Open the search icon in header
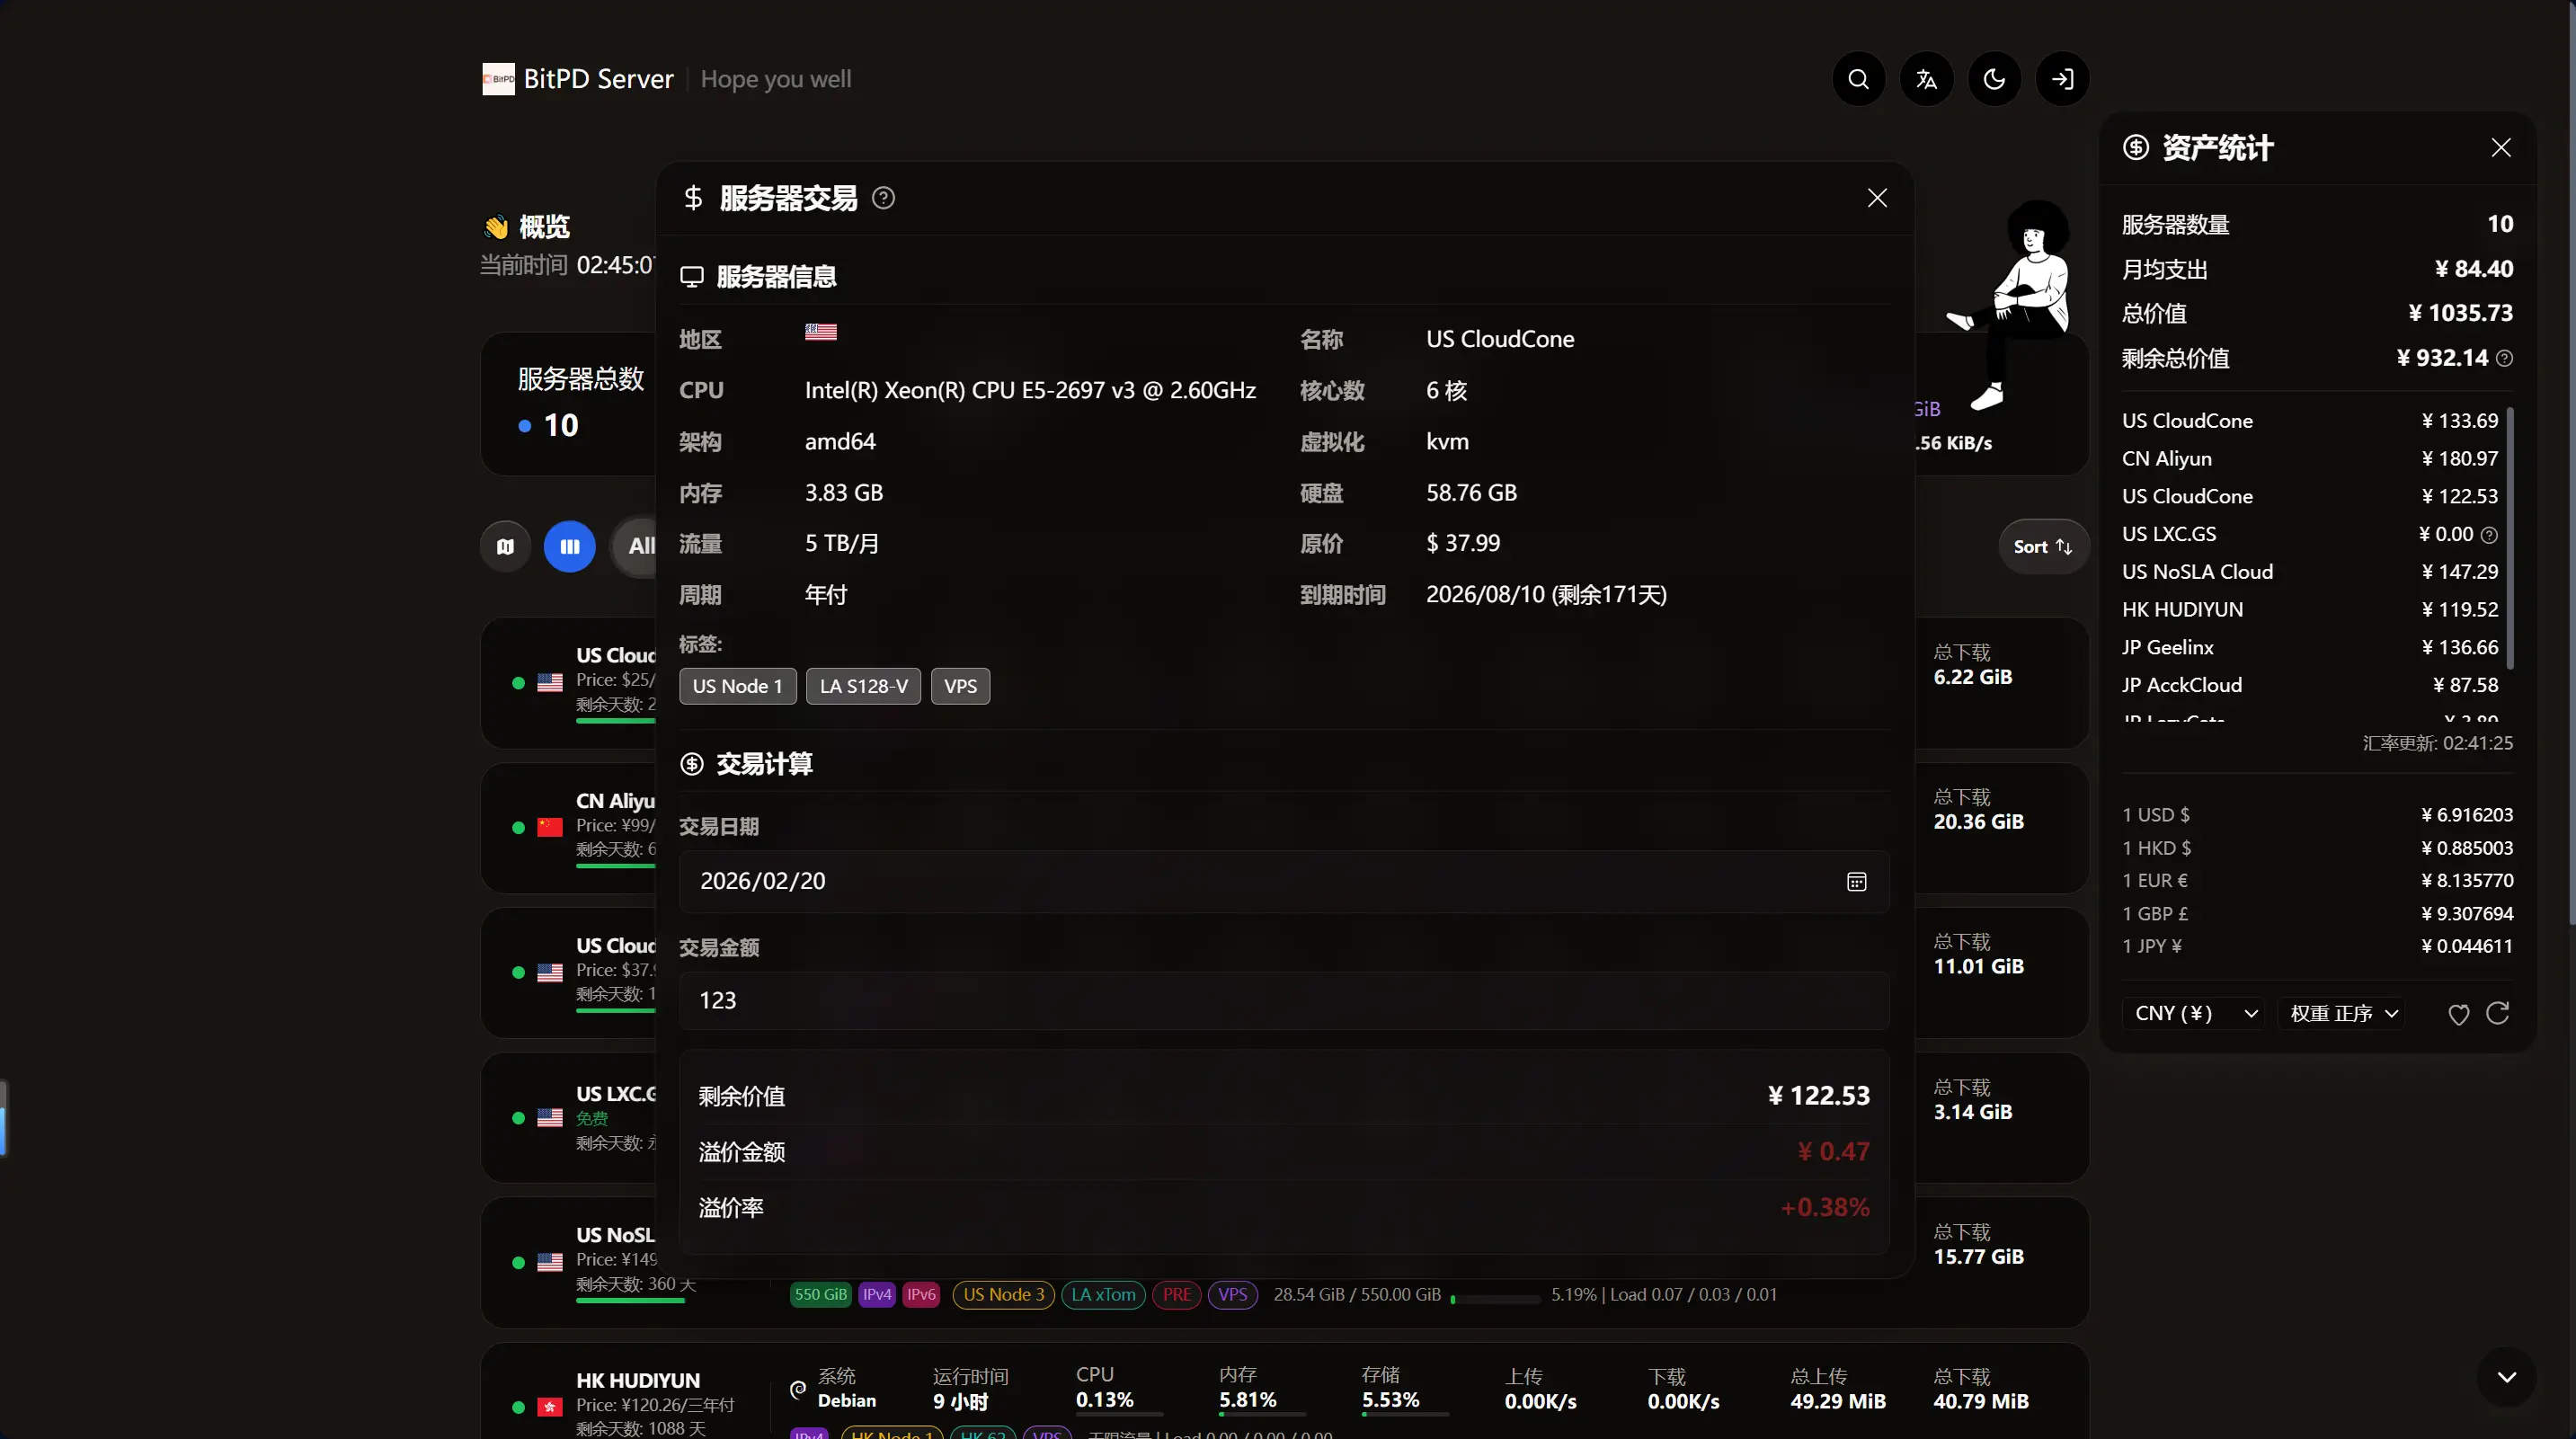Image resolution: width=2576 pixels, height=1439 pixels. [x=1858, y=79]
